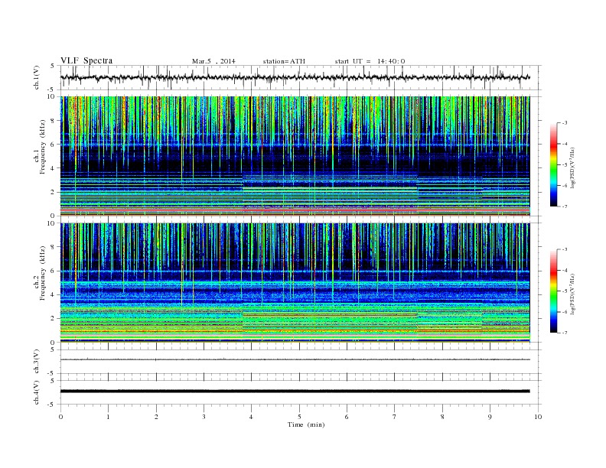
Task: Click inside the ch.1 spectrogram panel
Action: click(295, 156)
